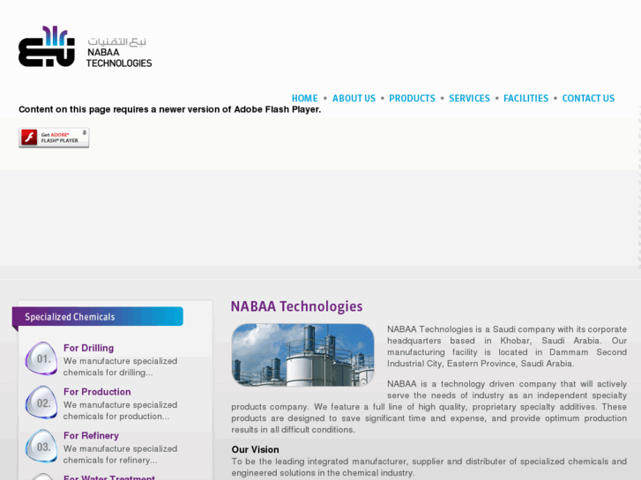Click the Arabic company name text
Viewport: 641px width, 480px height.
pos(117,41)
